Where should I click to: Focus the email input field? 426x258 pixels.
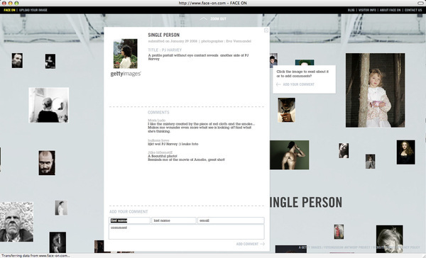click(231, 220)
